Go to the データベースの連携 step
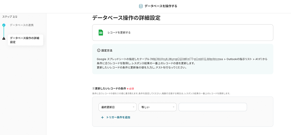This screenshot has width=291, height=135. pyautogui.click(x=22, y=25)
